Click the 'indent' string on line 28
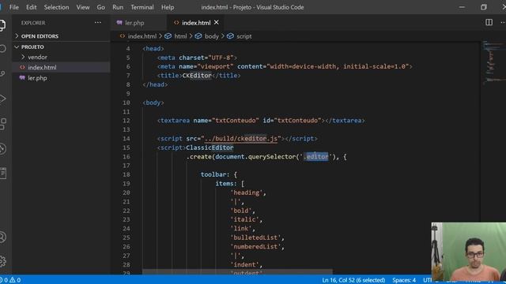This screenshot has width=506, height=284. click(244, 265)
